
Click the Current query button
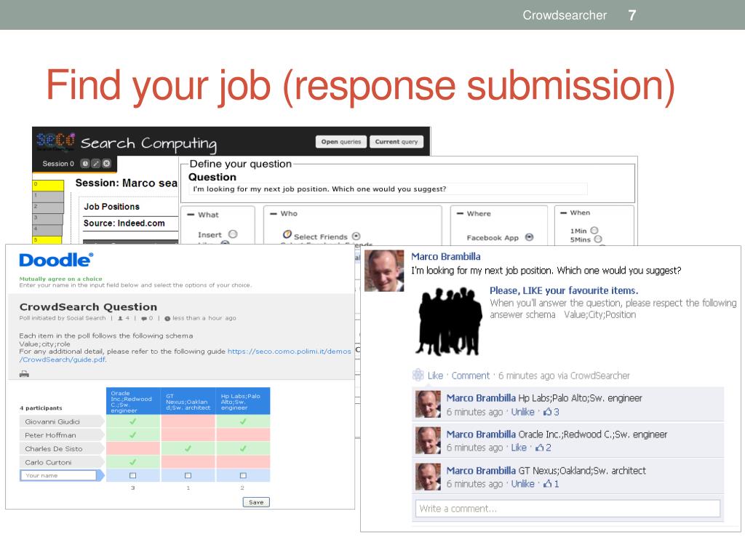(x=397, y=142)
